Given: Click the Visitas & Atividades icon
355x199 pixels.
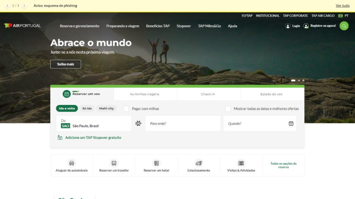Looking at the screenshot, I should [241, 163].
